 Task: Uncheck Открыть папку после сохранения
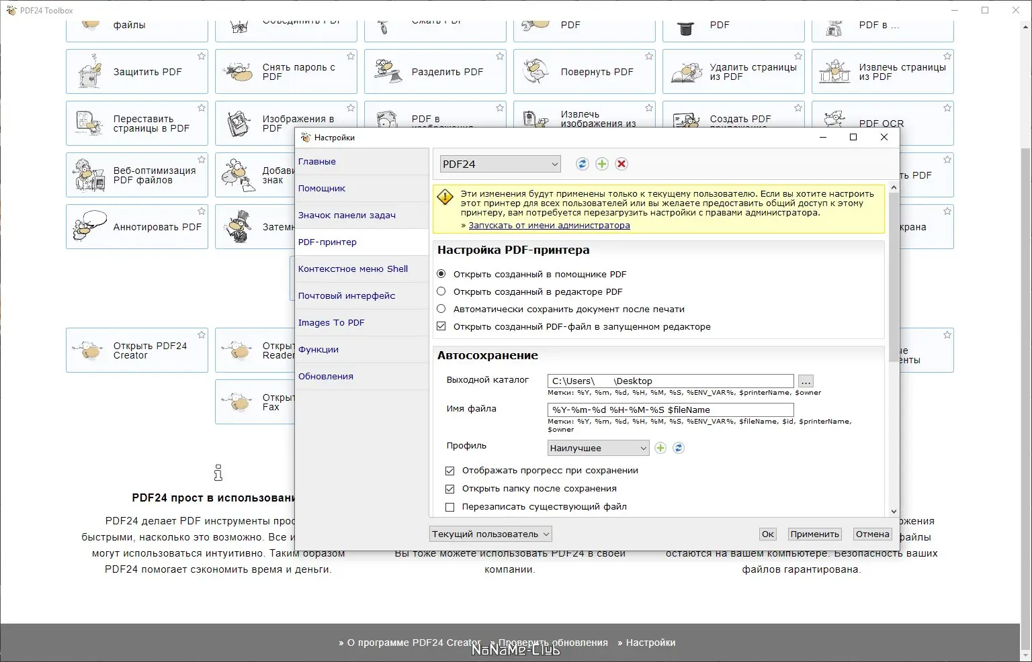point(450,489)
